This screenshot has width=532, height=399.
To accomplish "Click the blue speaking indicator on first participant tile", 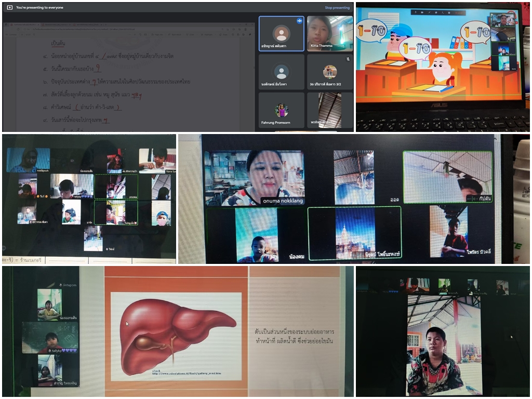I will click(x=299, y=21).
